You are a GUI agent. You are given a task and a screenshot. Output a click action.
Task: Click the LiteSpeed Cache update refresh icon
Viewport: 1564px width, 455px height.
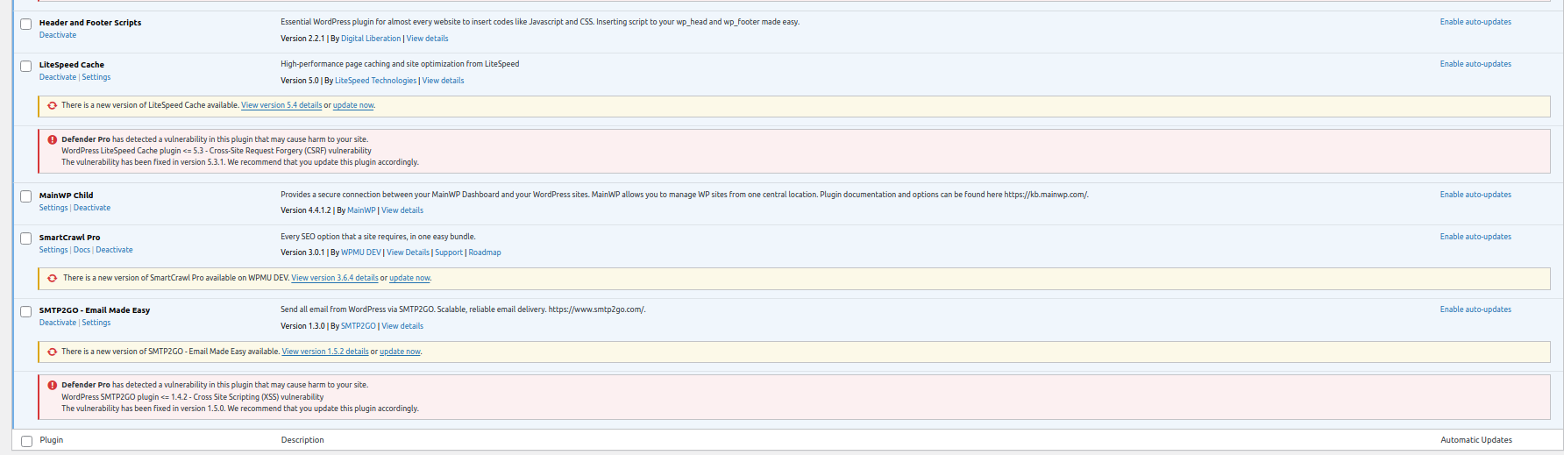[x=53, y=106]
